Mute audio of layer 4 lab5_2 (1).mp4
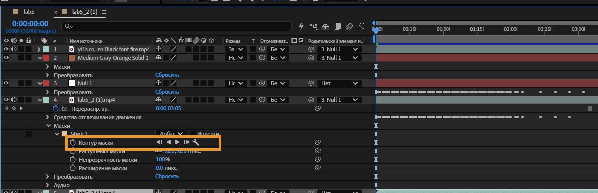The height and width of the screenshot is (193, 598). click(14, 100)
